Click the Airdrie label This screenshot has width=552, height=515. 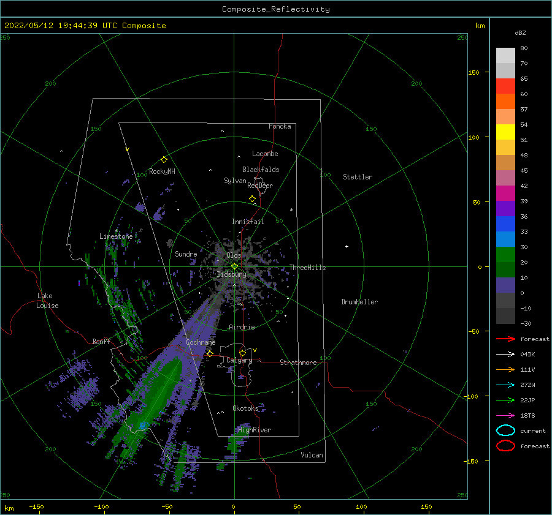(x=242, y=327)
